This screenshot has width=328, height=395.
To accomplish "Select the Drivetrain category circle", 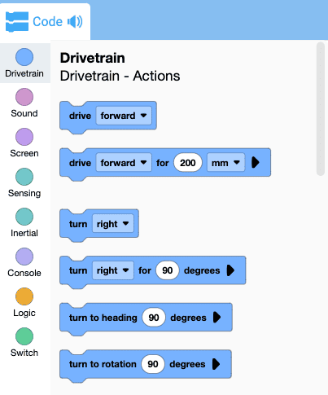I will point(24,57).
